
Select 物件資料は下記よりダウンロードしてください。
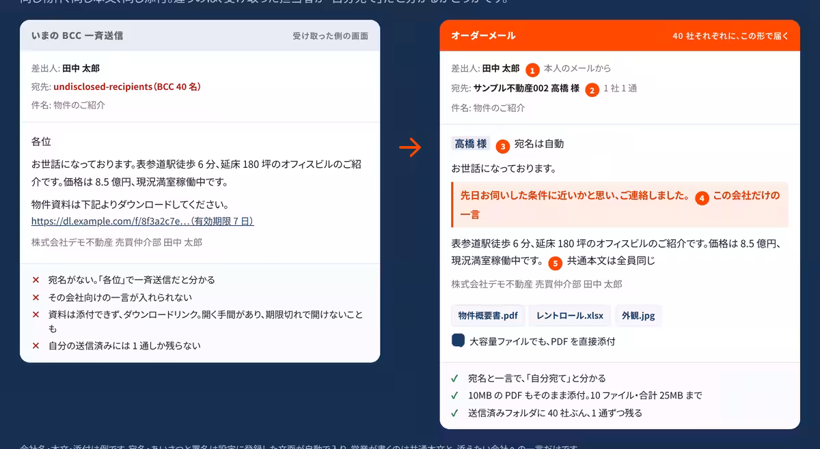(x=130, y=205)
